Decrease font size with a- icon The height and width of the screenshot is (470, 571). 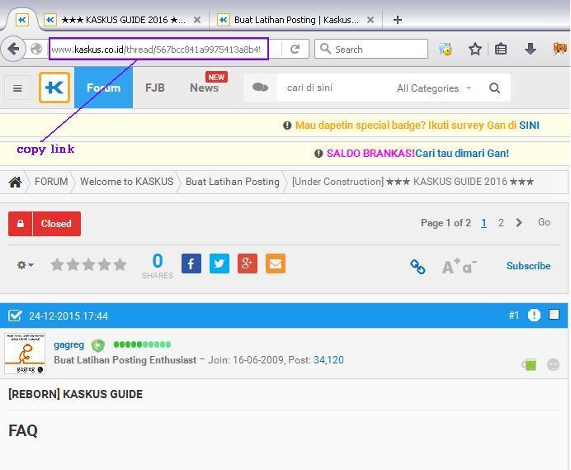coord(470,267)
